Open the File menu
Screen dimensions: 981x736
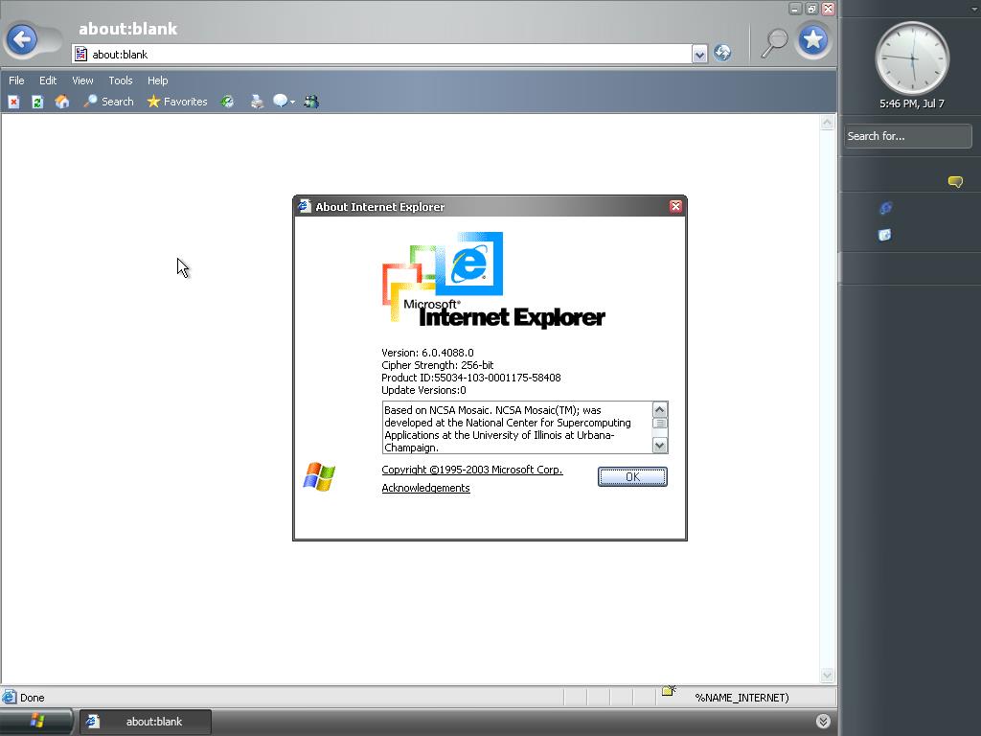tap(16, 80)
